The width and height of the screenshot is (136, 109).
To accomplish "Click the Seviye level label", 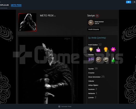I will click(x=91, y=16).
